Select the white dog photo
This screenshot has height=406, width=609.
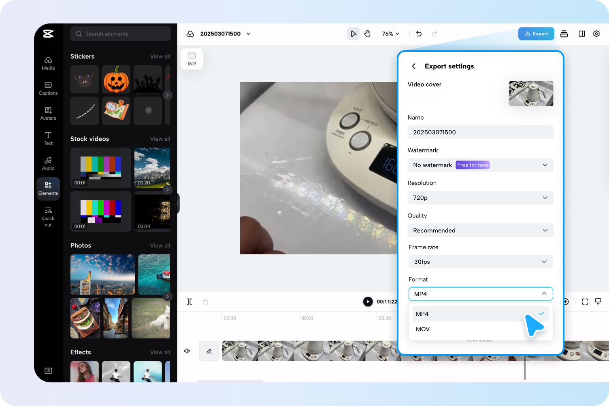point(151,318)
